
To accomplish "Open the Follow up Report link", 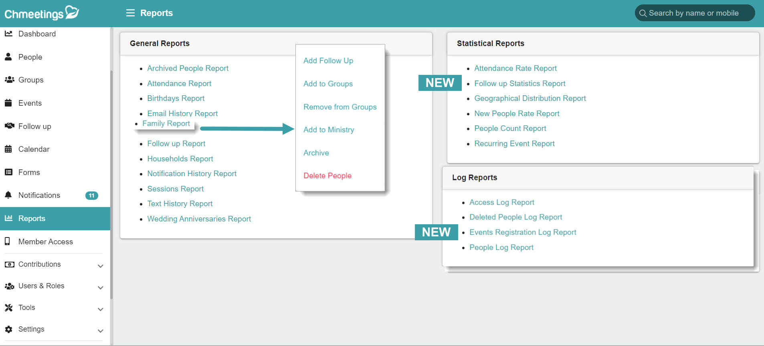I will pyautogui.click(x=176, y=143).
